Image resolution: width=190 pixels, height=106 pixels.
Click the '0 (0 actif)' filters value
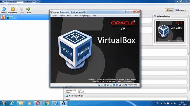coord(81,92)
